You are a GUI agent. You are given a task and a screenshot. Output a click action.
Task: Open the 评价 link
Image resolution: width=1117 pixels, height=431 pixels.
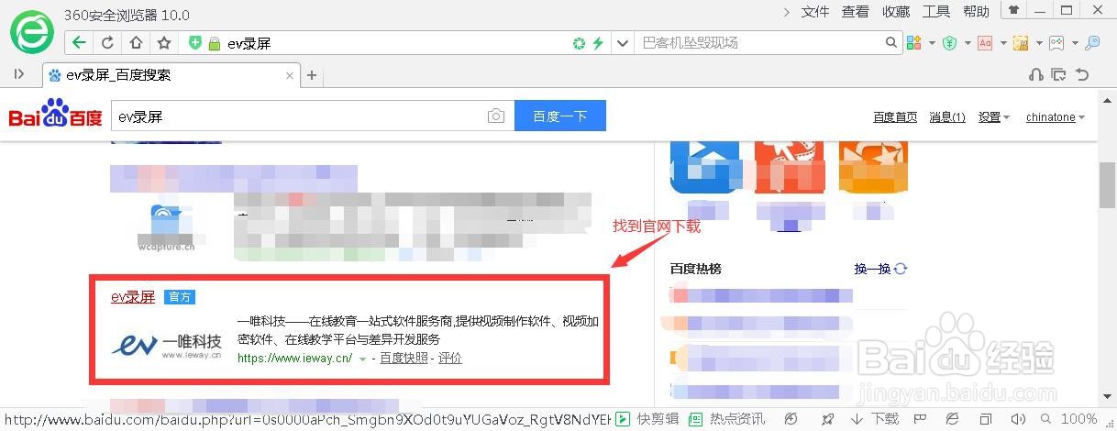click(450, 359)
